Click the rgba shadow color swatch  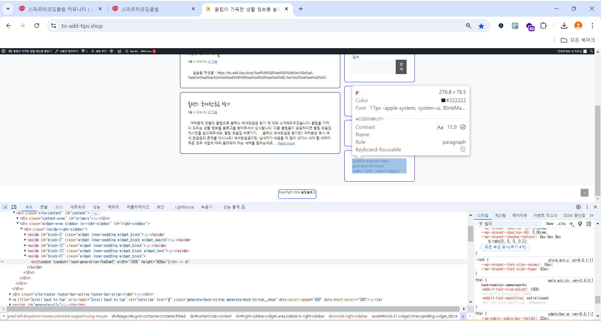[x=490, y=241]
